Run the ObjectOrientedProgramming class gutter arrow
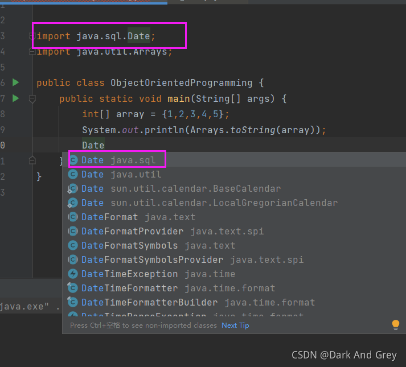406x367 pixels. [15, 83]
